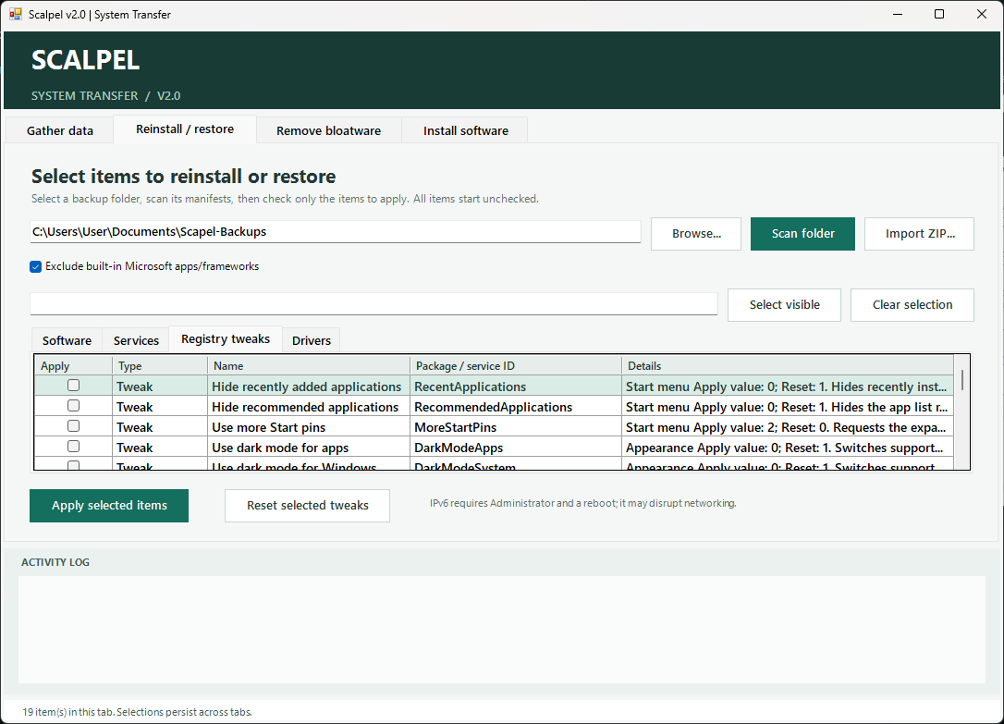
Task: Click Details cell of Hide recommended applications row
Action: point(787,407)
